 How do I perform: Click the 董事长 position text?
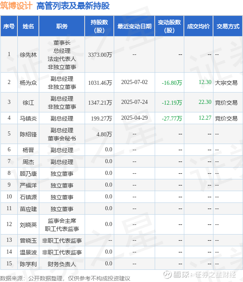pos(62,43)
